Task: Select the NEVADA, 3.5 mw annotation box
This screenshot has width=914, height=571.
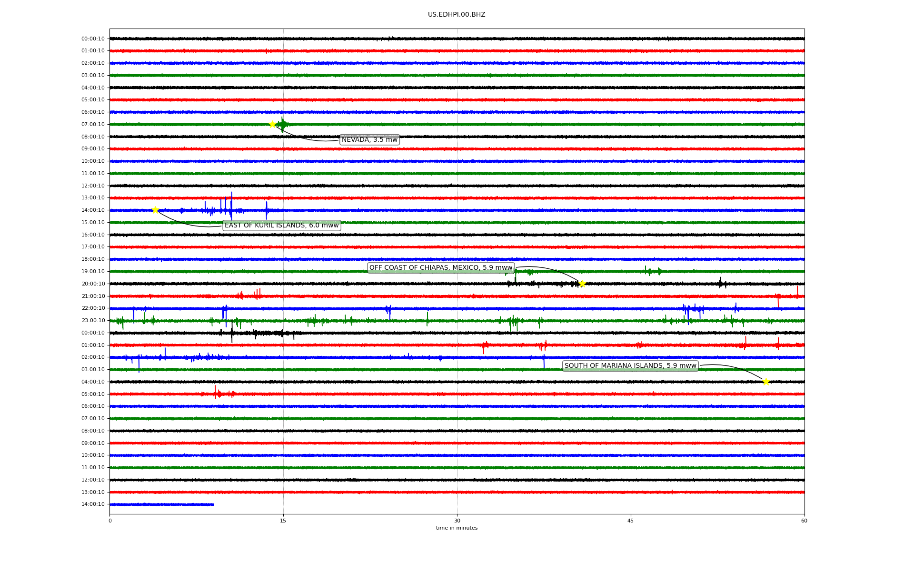Action: pyautogui.click(x=369, y=140)
